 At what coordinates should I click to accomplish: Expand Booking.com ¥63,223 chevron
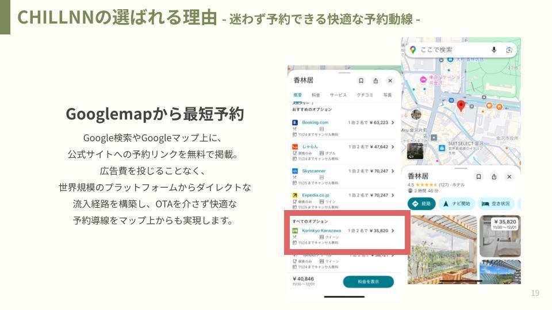point(393,122)
